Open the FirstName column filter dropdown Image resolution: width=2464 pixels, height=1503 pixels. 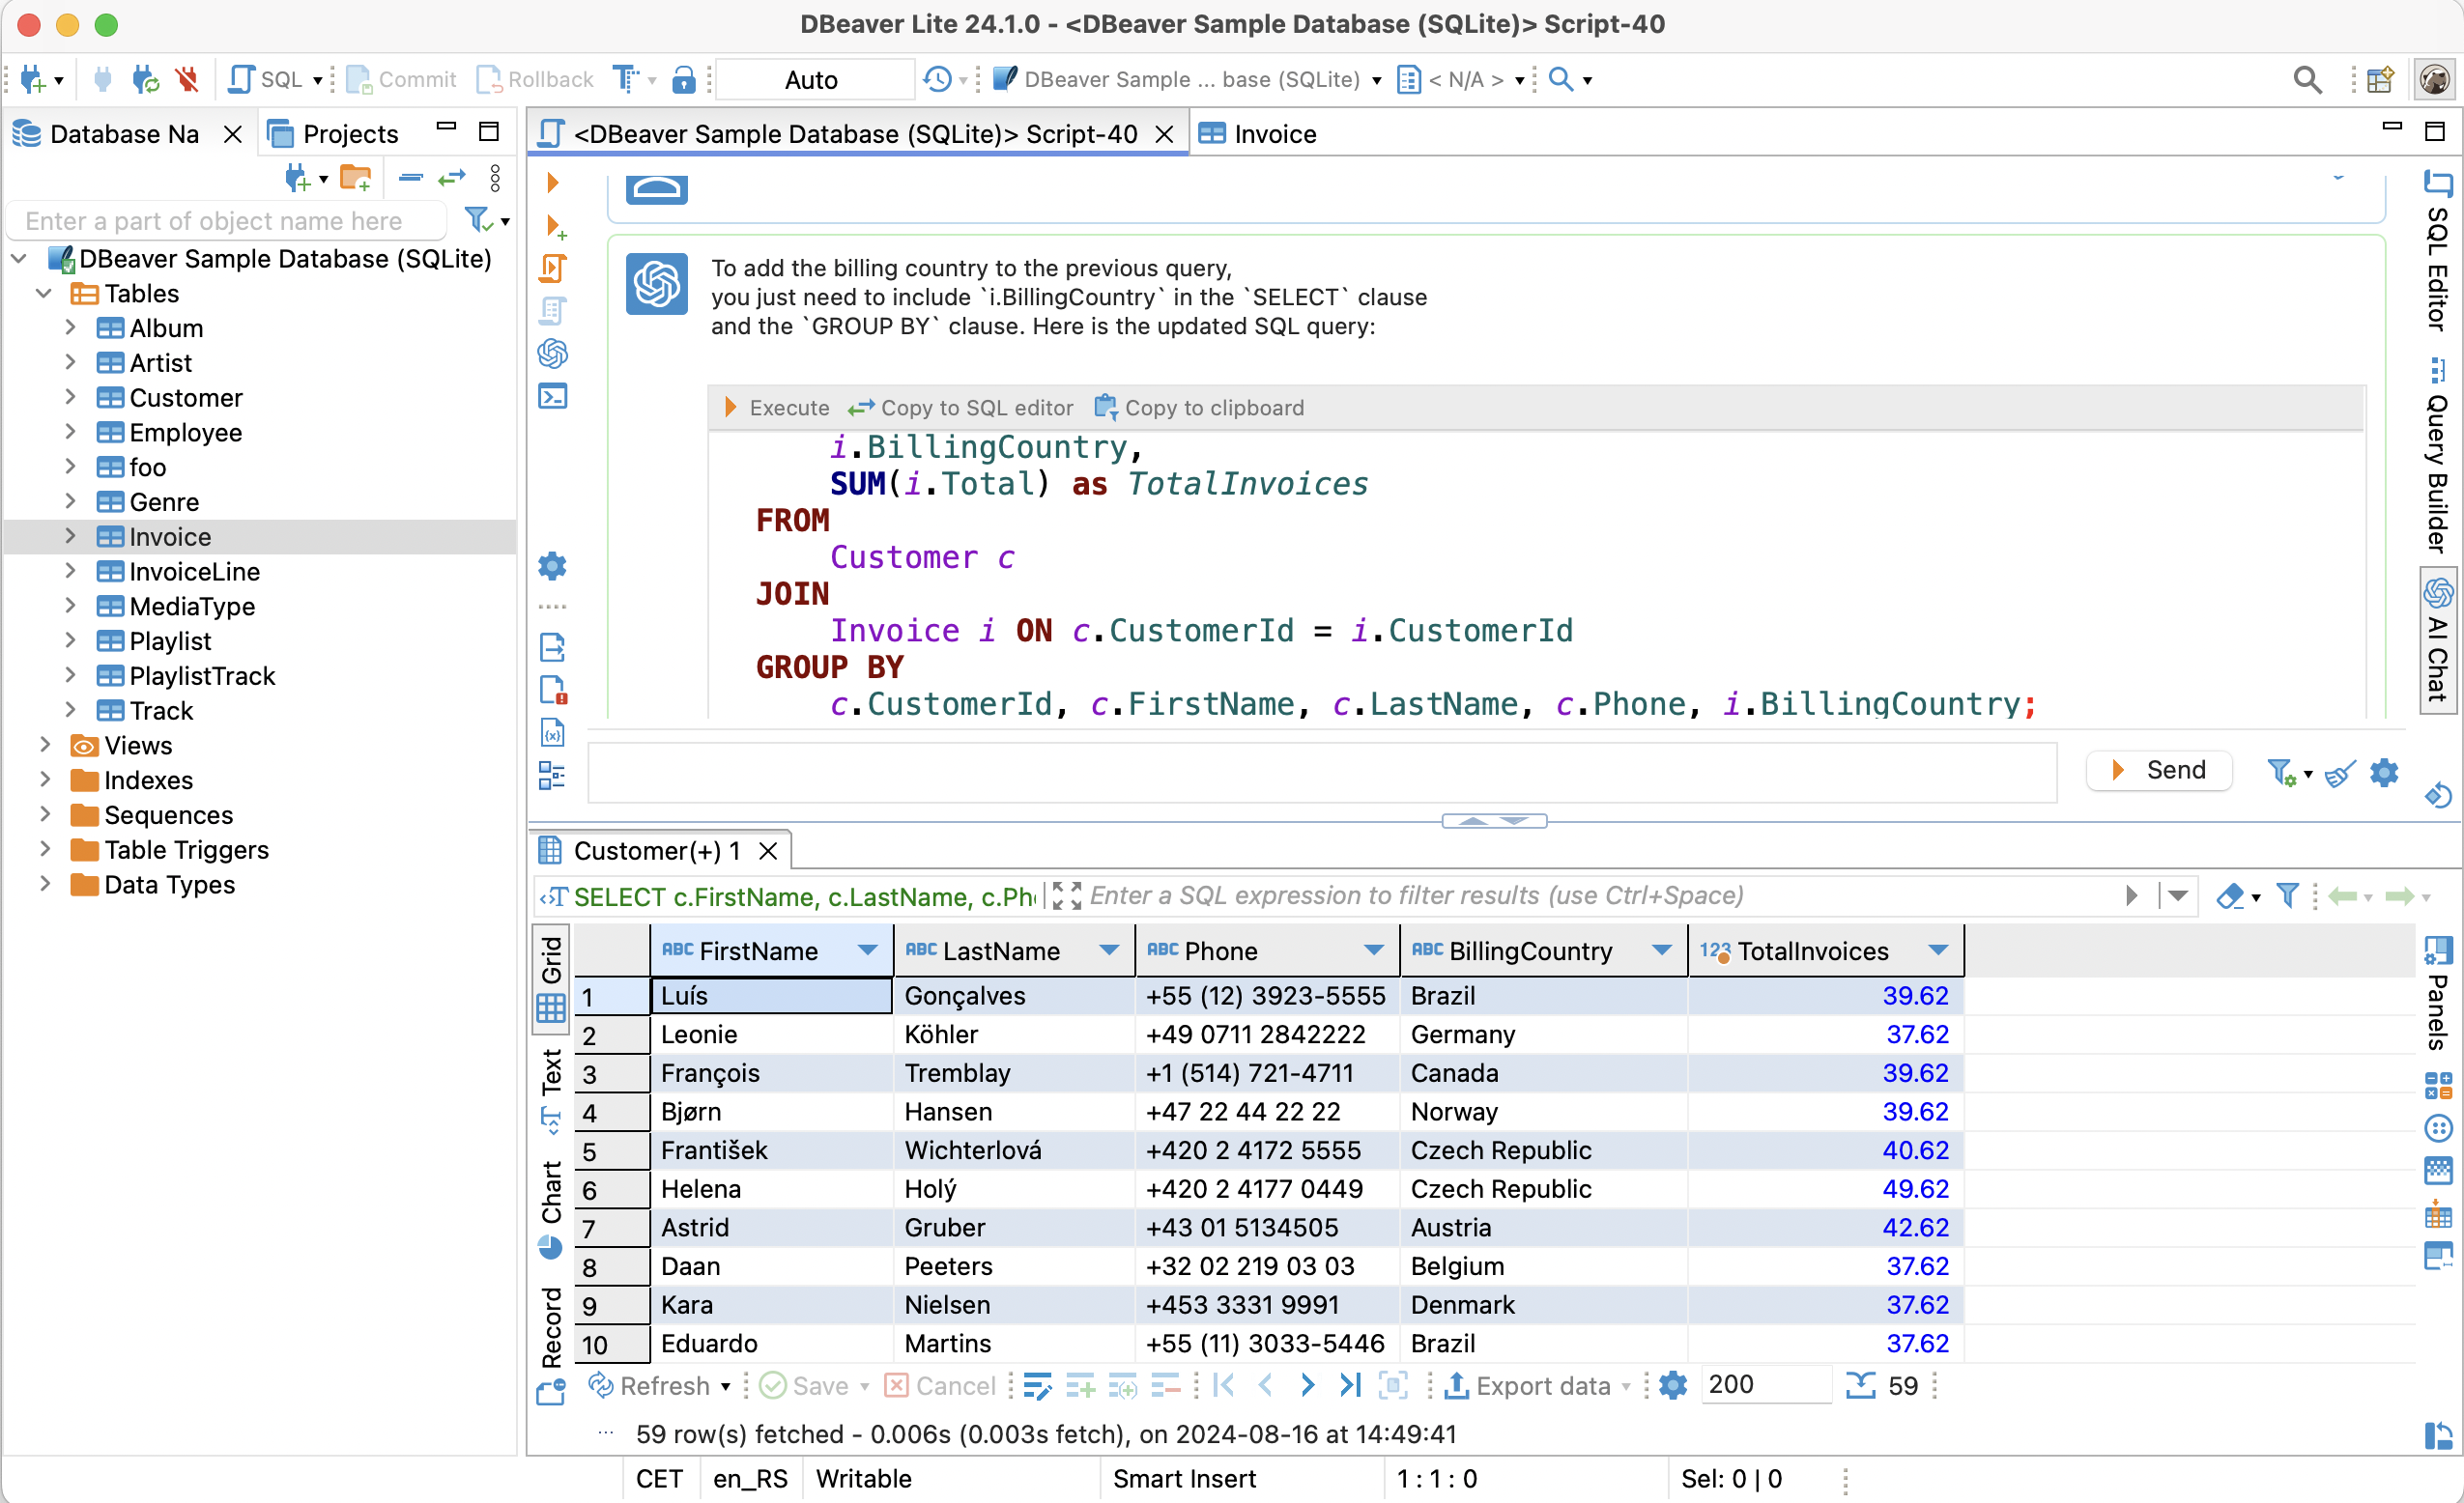click(867, 950)
